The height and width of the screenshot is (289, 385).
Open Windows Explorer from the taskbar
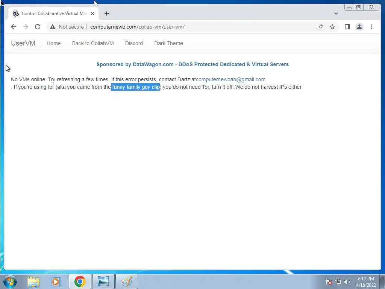click(33, 281)
